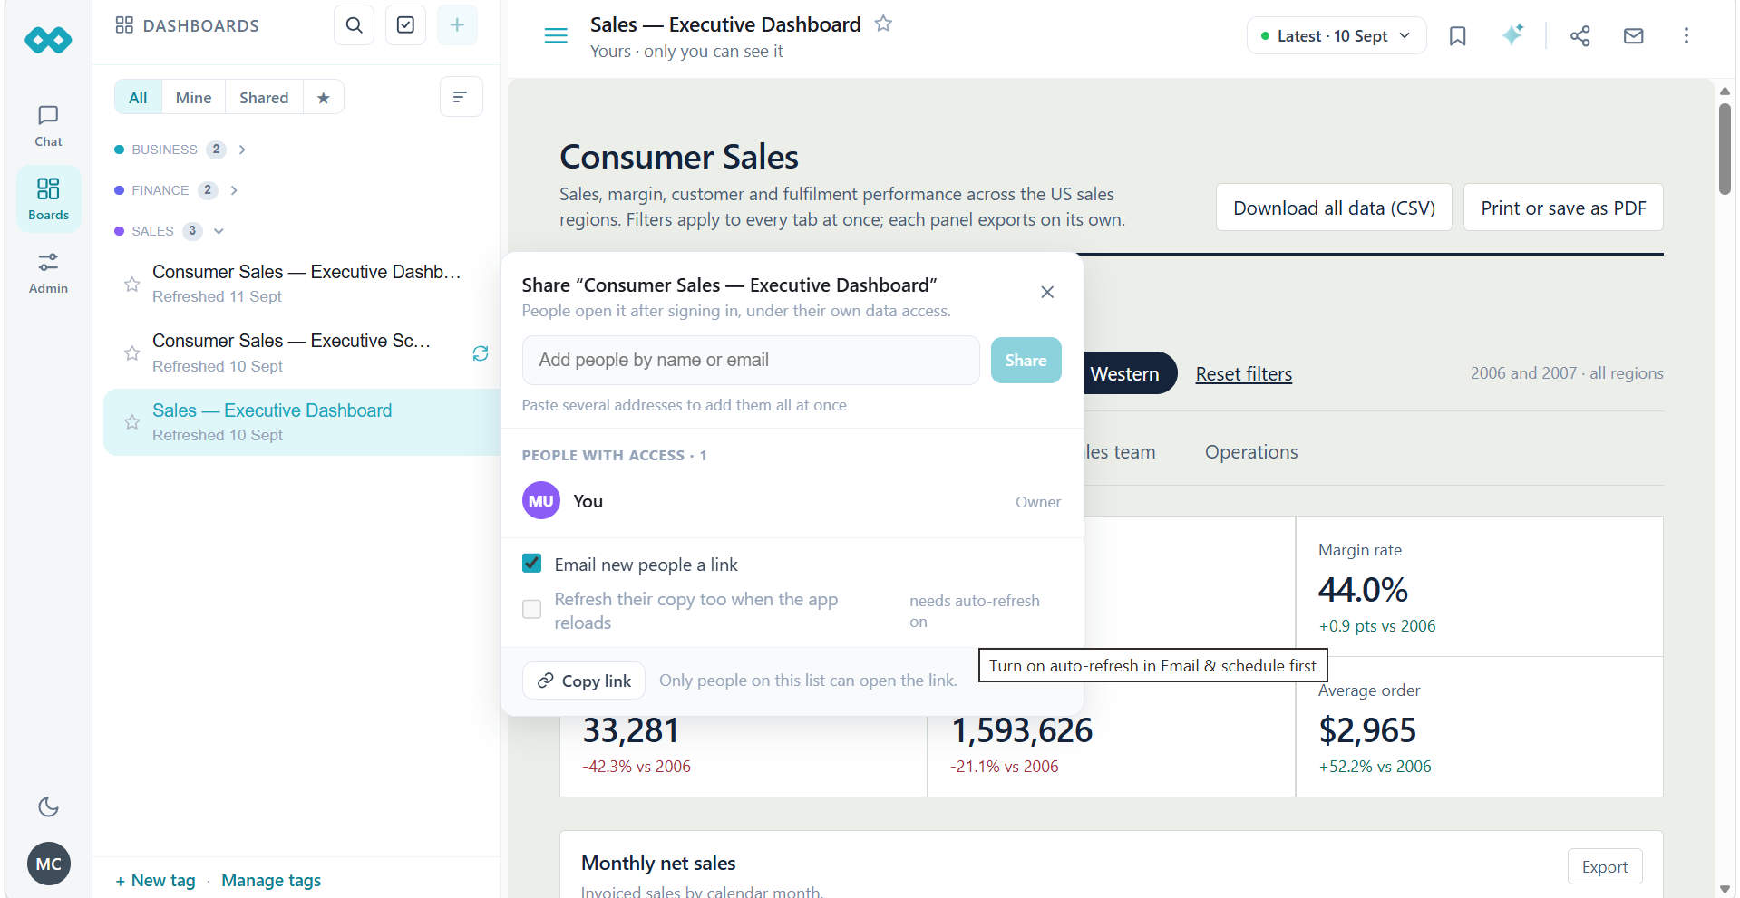The width and height of the screenshot is (1740, 898).
Task: Toggle the hamburger menu icon
Action: point(556,35)
